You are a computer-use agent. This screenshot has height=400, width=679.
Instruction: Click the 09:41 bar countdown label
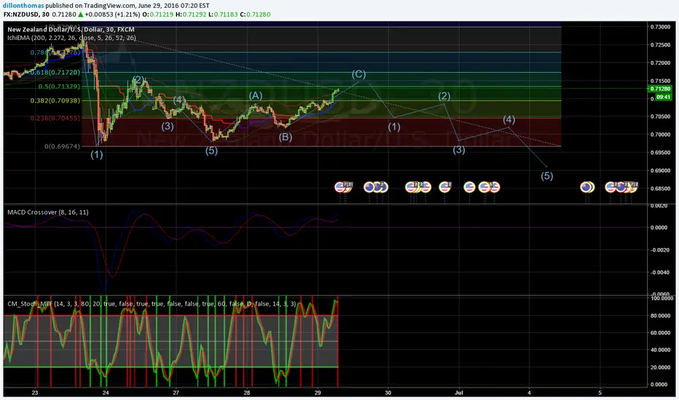tap(664, 97)
